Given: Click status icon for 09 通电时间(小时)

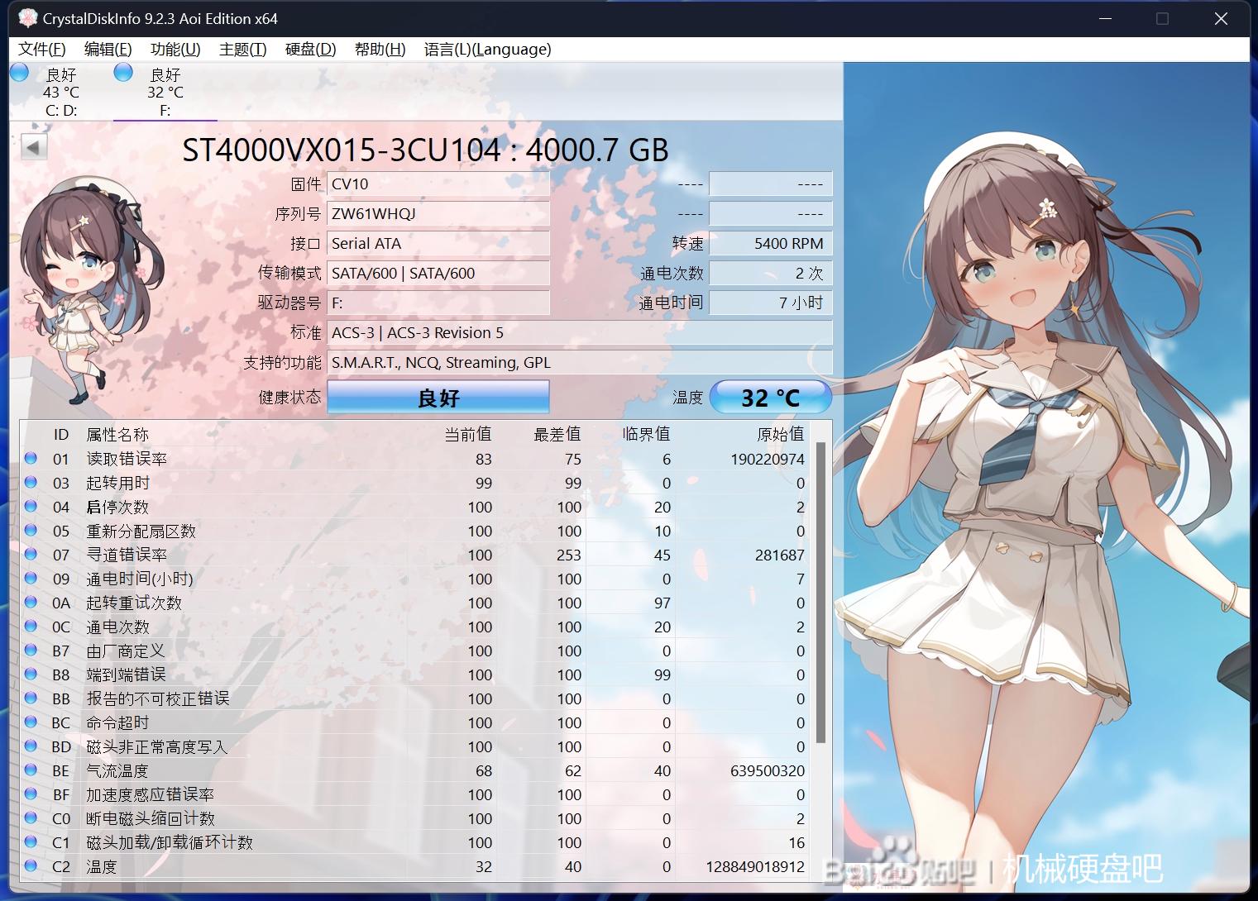Looking at the screenshot, I should click(31, 578).
